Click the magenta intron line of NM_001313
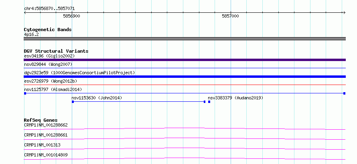 185,148
